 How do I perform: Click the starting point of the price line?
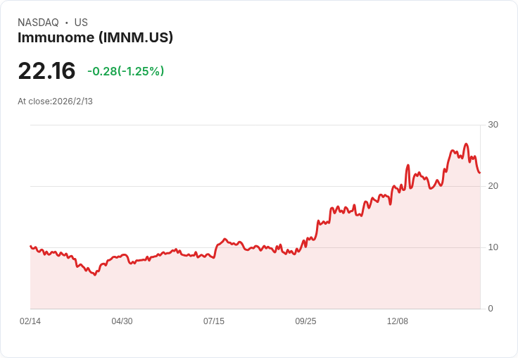tap(30, 246)
